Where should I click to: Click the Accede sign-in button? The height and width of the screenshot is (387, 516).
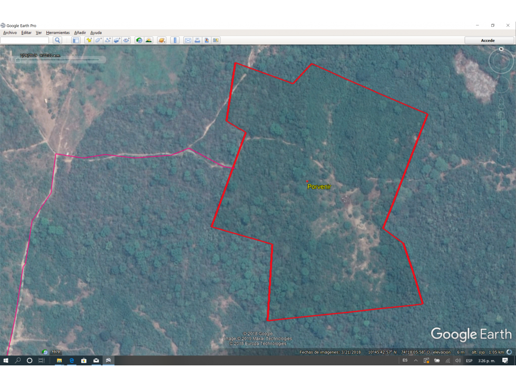pyautogui.click(x=489, y=40)
